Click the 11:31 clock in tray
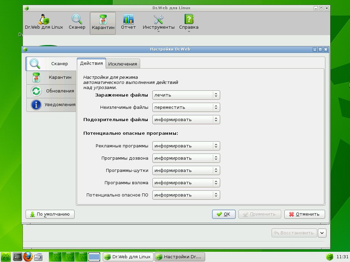 click(x=342, y=257)
